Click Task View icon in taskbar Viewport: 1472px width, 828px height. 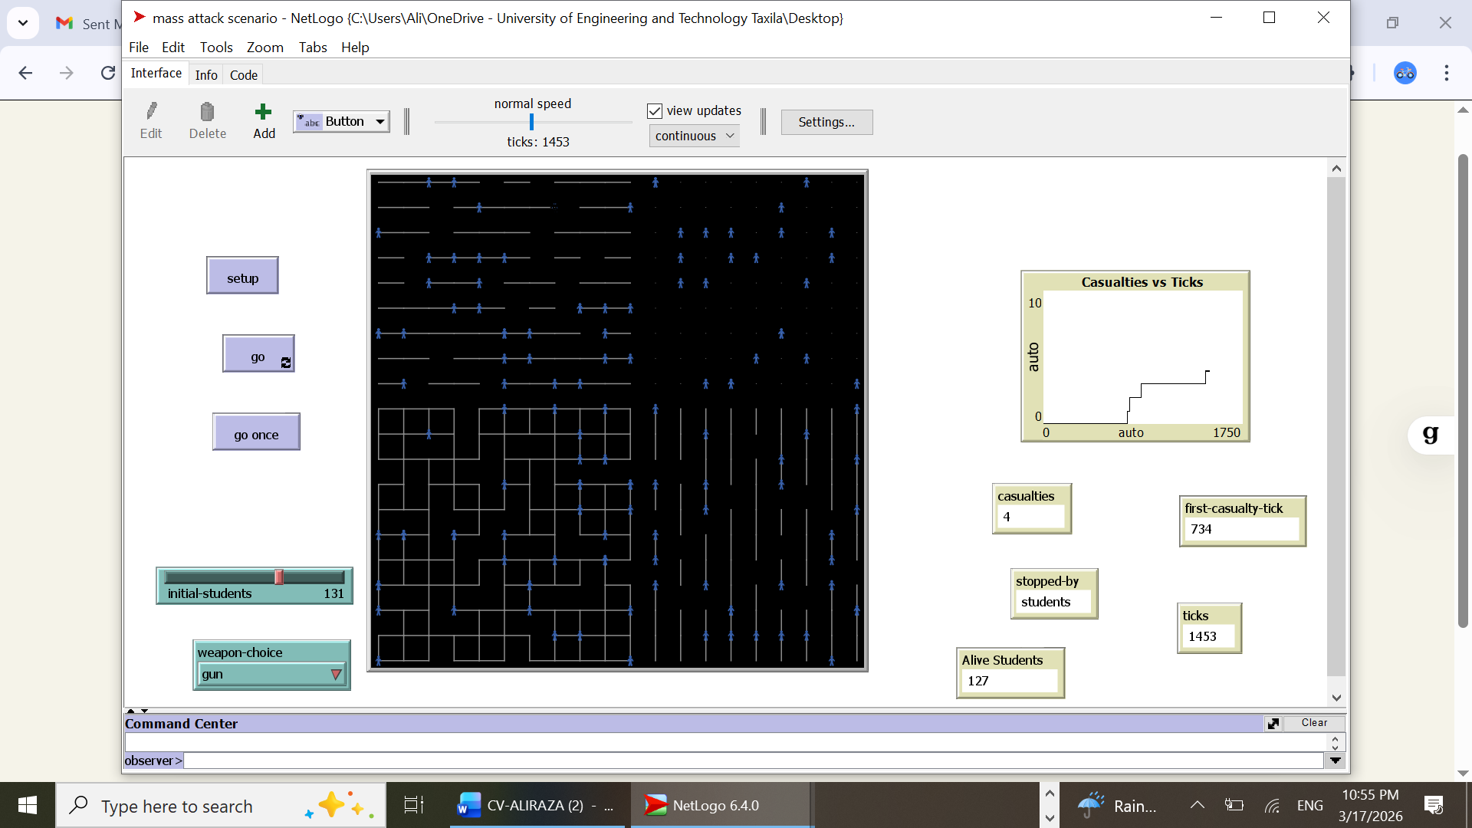click(x=413, y=805)
